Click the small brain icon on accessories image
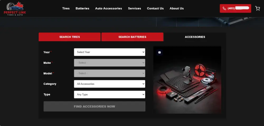The height and width of the screenshot is (126, 264). coord(159,52)
